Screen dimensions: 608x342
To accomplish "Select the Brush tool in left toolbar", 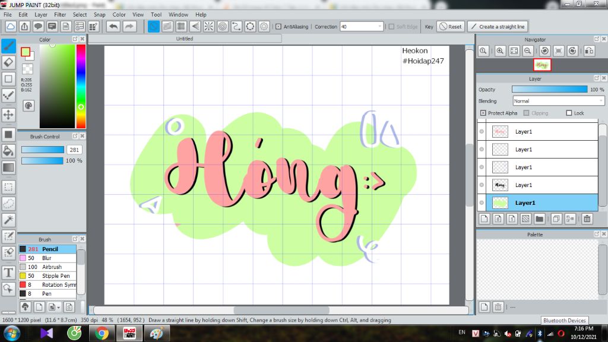I will pyautogui.click(x=8, y=46).
